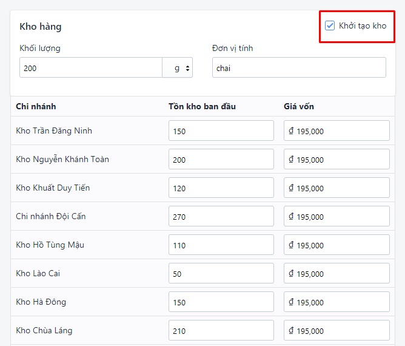
Task: Edit cost price for Kho Lào Cai
Action: (x=336, y=273)
